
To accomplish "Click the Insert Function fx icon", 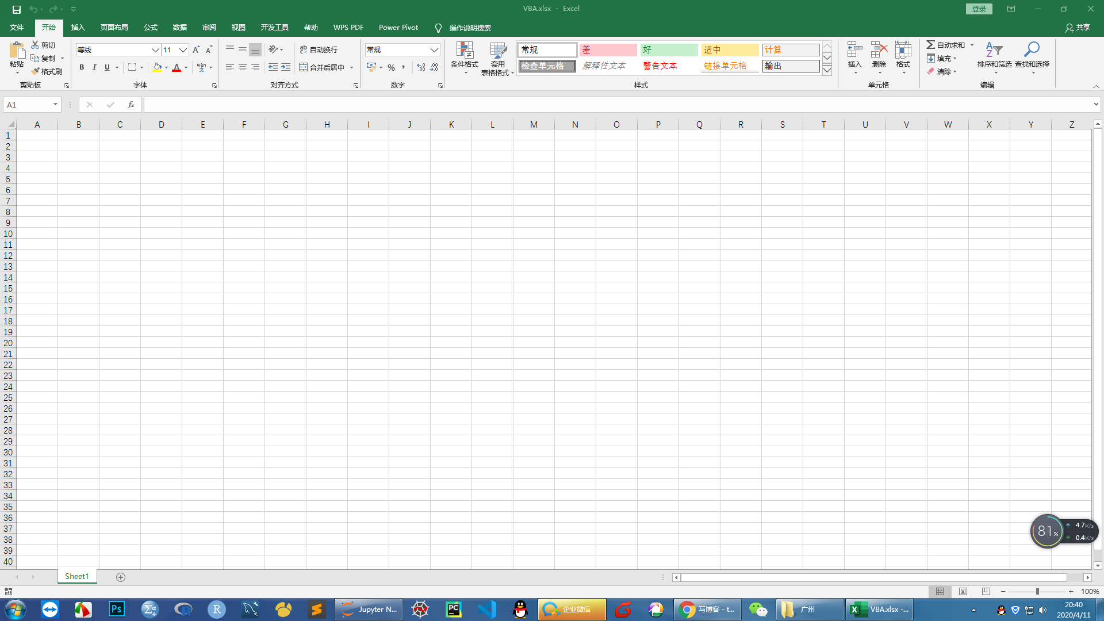I will pyautogui.click(x=131, y=105).
